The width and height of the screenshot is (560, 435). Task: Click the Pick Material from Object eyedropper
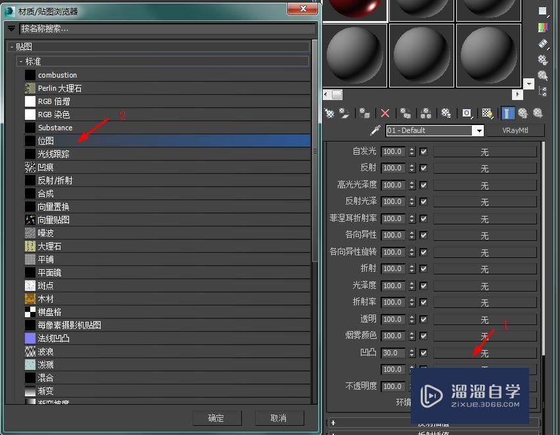tap(375, 130)
